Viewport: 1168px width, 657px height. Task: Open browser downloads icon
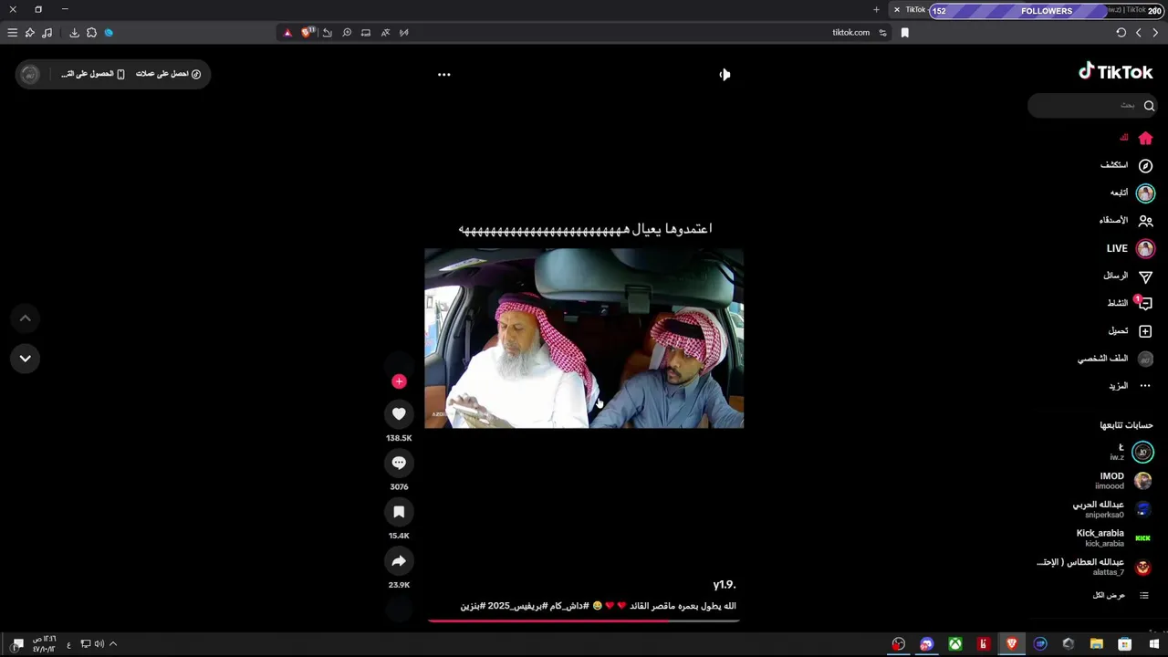point(74,33)
